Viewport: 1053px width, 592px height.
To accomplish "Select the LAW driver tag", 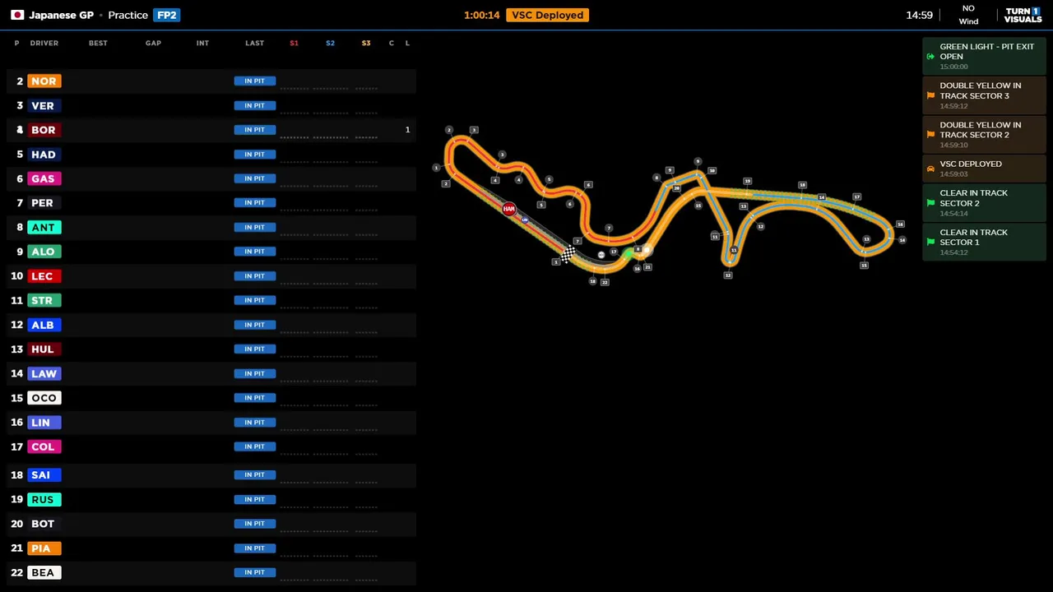I will pyautogui.click(x=44, y=373).
